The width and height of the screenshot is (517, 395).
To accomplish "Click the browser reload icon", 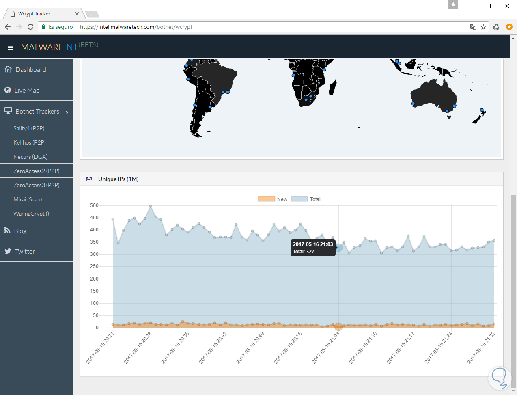I will (x=30, y=27).
